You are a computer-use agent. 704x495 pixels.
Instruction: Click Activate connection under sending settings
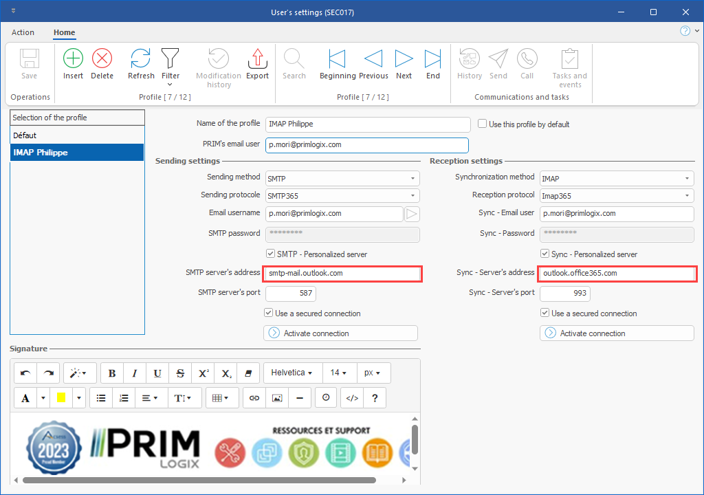pos(340,333)
